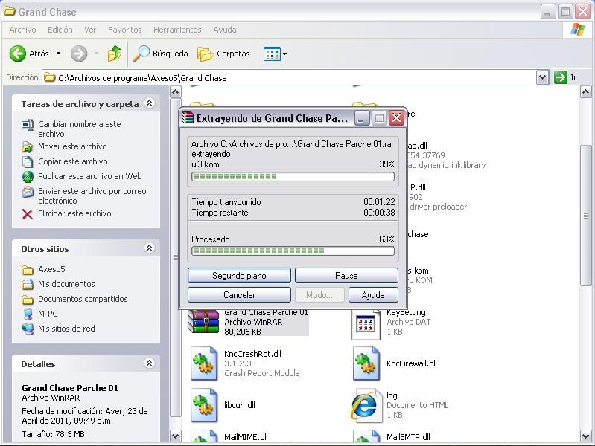The image size is (595, 446).
Task: Toggle the Carpetas folder pane
Action: click(x=223, y=54)
